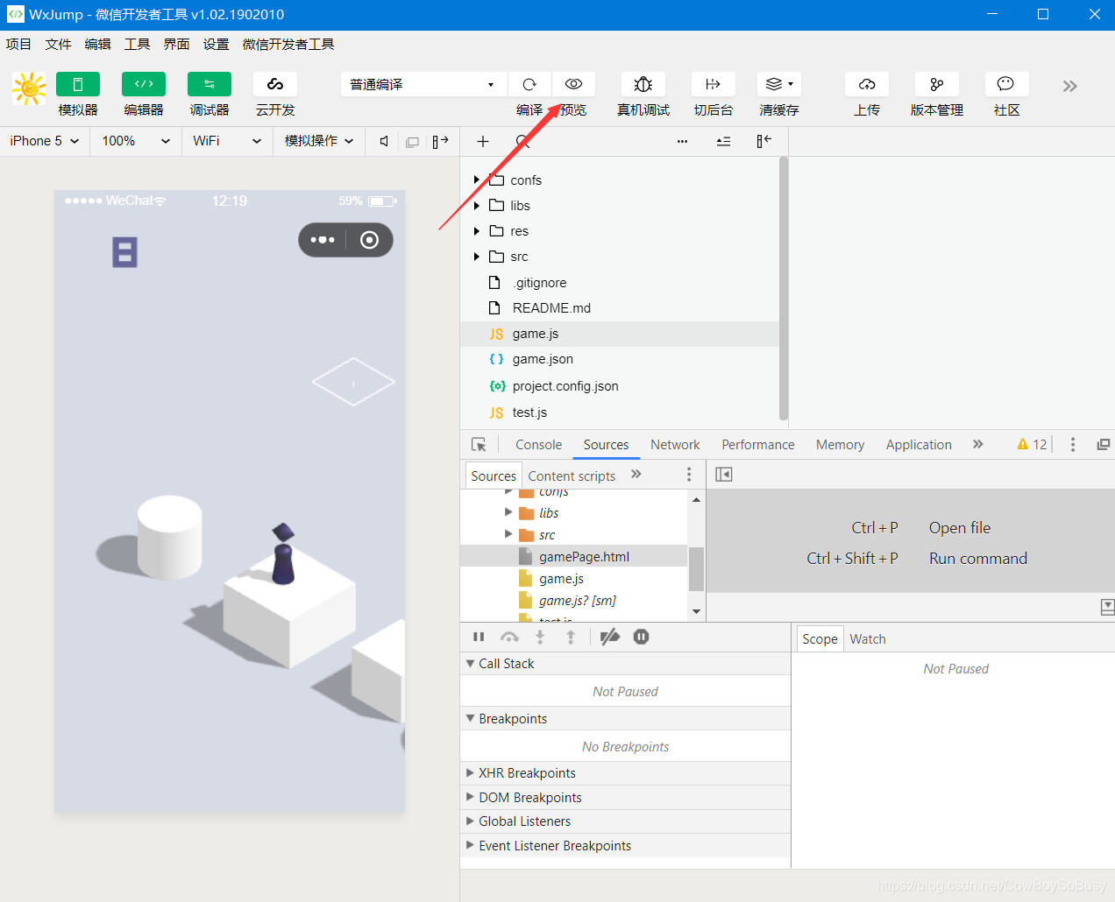Show more toolbar items chevron

point(1069,86)
